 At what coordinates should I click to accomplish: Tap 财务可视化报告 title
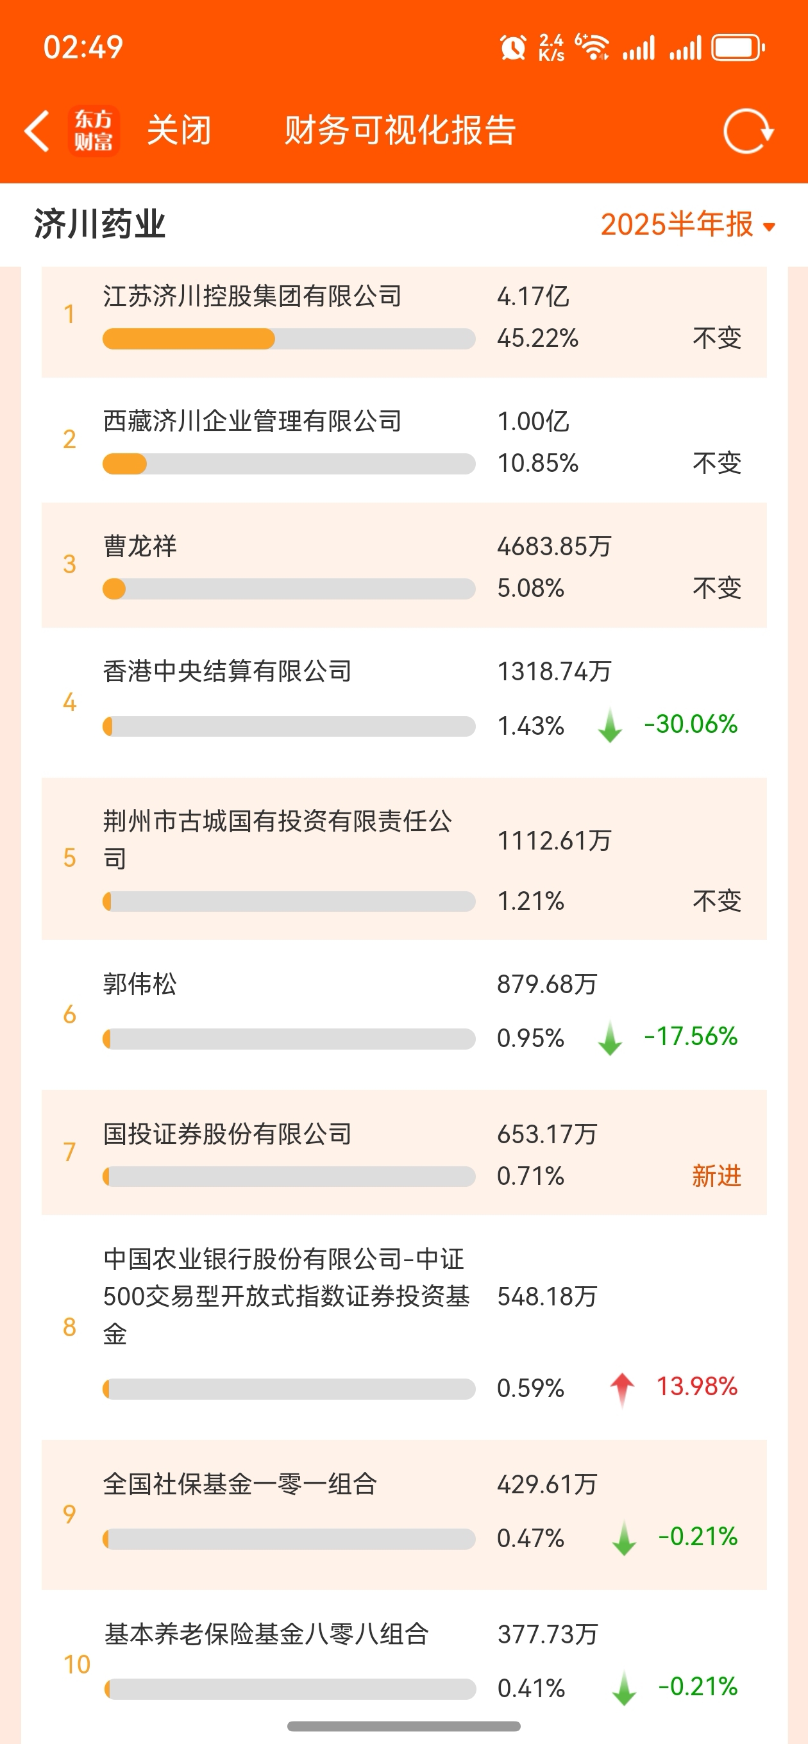(x=400, y=130)
